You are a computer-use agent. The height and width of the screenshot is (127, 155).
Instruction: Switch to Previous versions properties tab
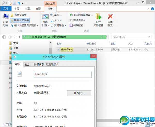tap(52, 64)
